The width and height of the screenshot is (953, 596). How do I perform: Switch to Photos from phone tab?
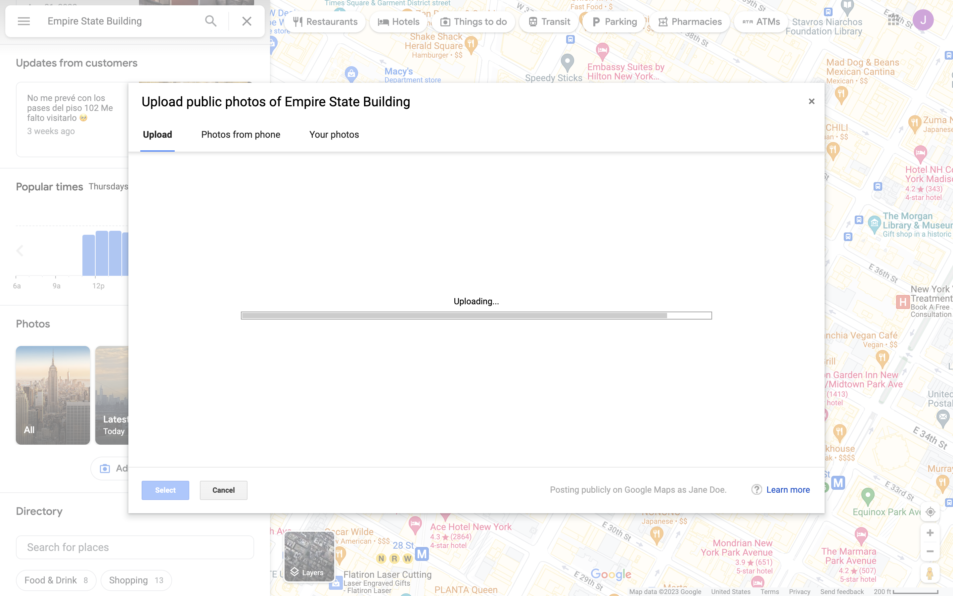coord(241,135)
